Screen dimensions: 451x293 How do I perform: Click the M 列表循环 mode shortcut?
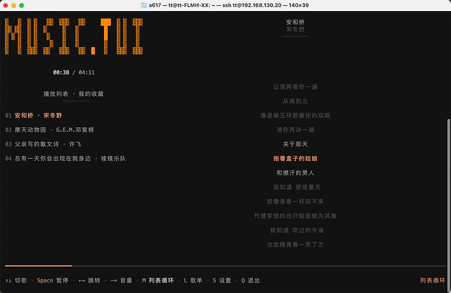[x=158, y=281]
